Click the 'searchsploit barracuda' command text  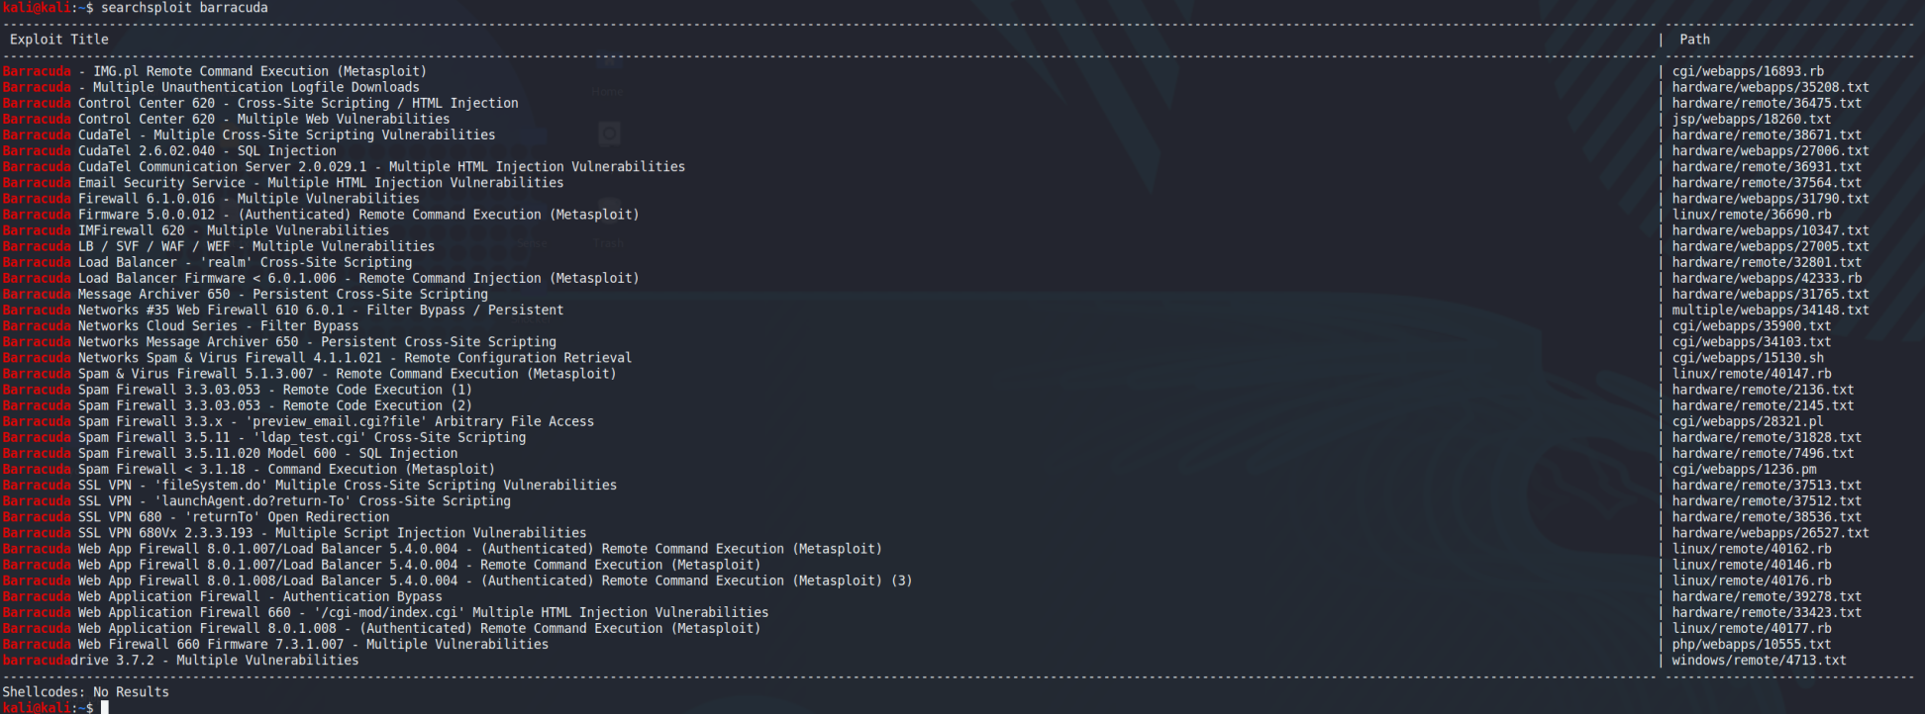pyautogui.click(x=184, y=8)
